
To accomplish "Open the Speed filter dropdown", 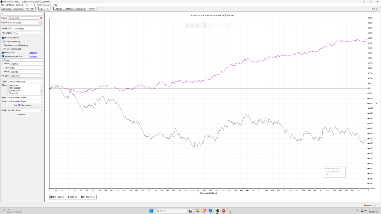I will coord(25,98).
